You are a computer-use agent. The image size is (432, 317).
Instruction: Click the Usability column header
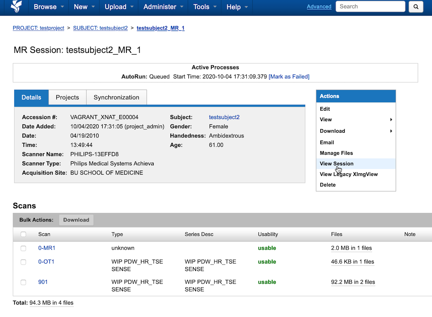pos(268,234)
